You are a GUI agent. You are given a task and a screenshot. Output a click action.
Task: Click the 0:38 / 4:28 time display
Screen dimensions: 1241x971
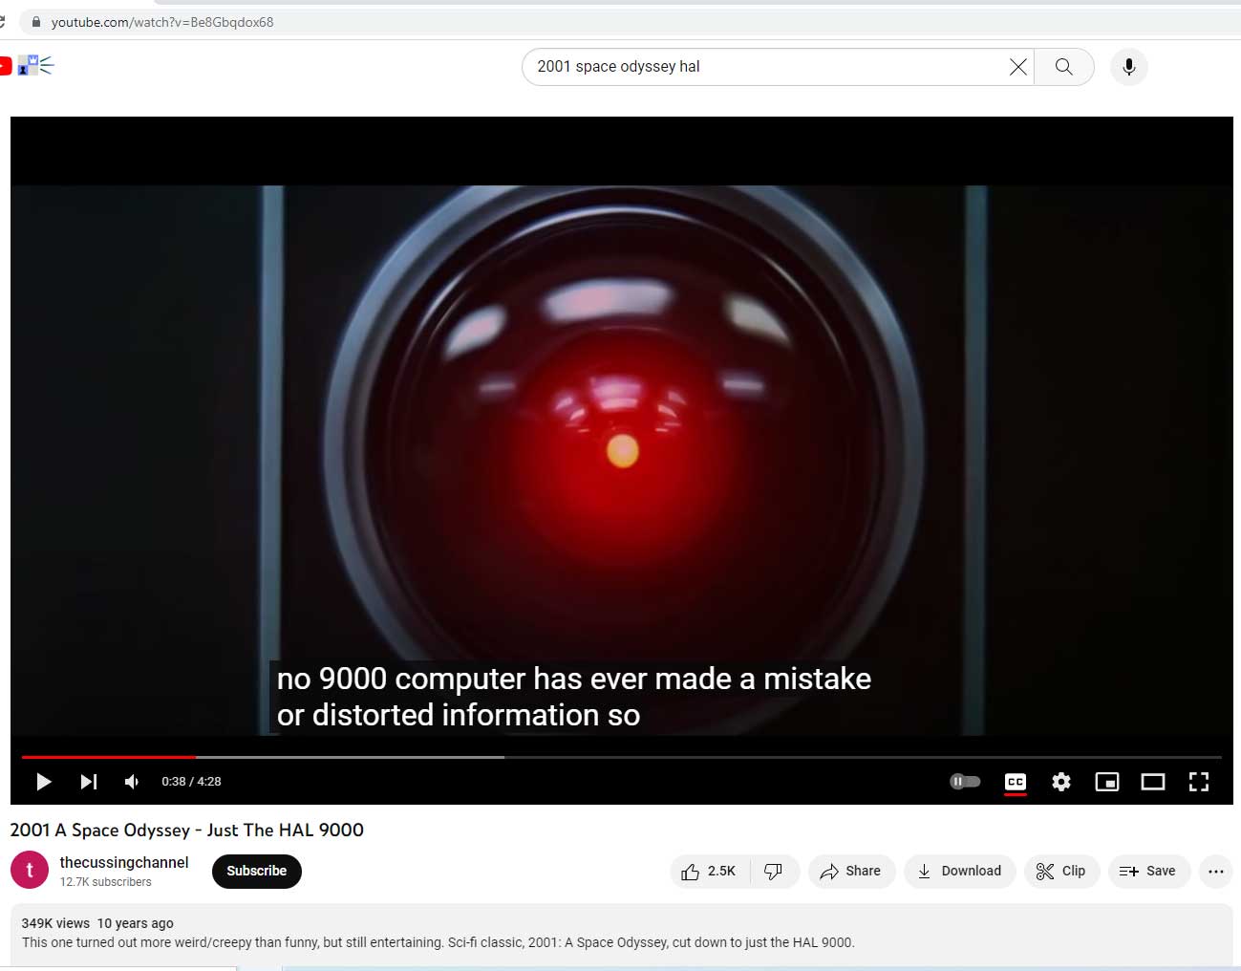tap(191, 782)
